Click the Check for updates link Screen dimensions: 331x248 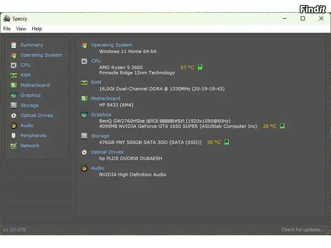pos(302,230)
